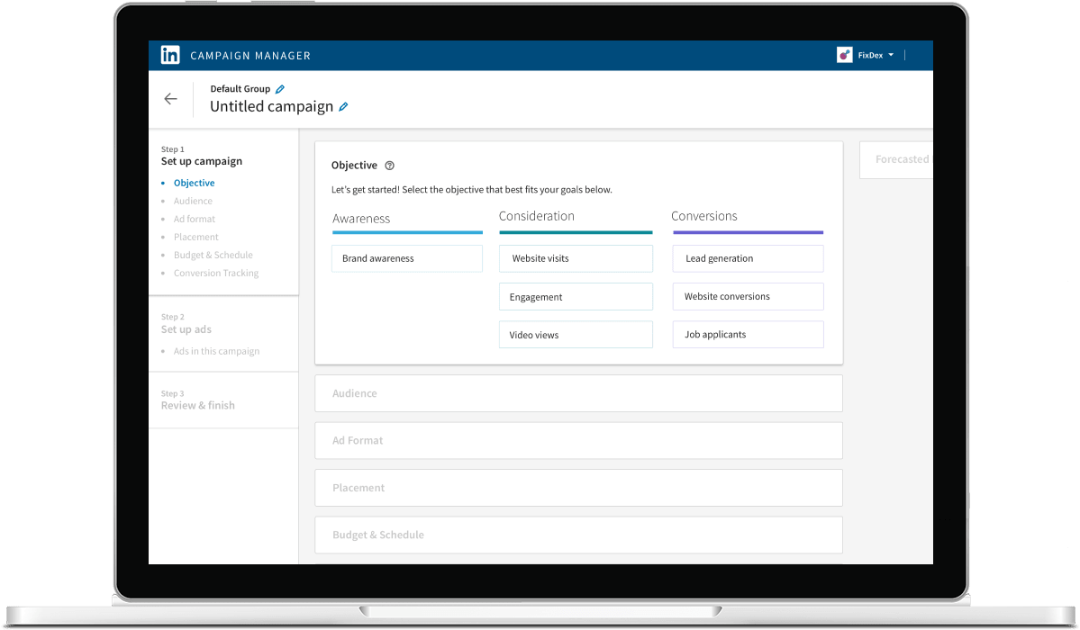Click the Set up campaign step heading
The height and width of the screenshot is (630, 1080).
202,161
